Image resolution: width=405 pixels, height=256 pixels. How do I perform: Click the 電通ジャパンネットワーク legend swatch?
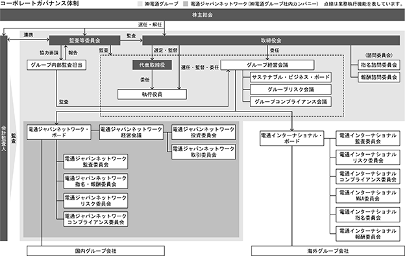coord(186,4)
